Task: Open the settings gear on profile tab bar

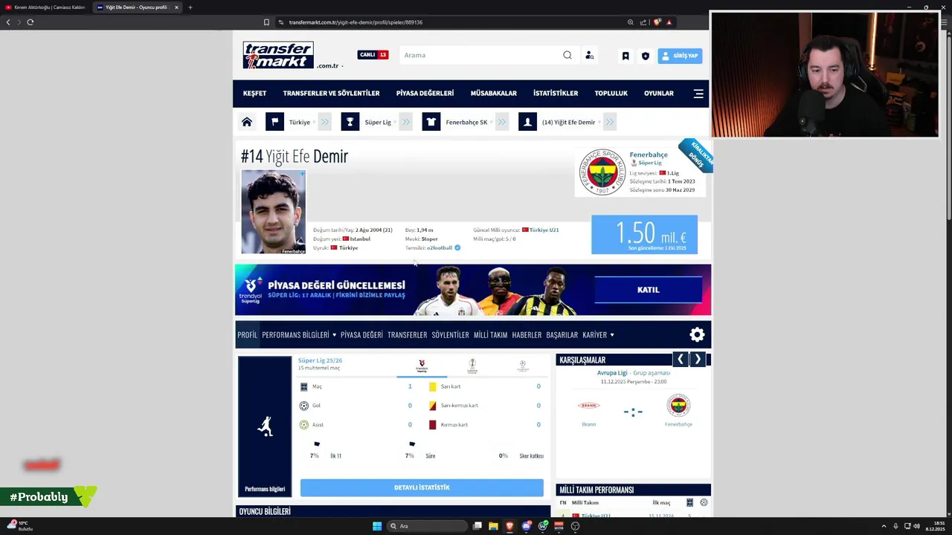Action: [697, 334]
